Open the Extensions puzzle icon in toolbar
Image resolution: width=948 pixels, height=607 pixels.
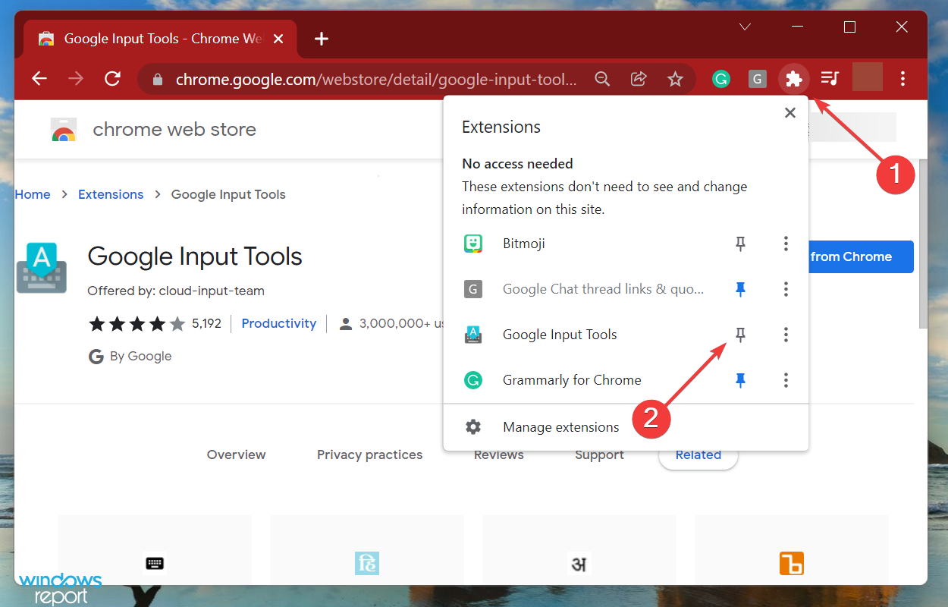pos(793,79)
